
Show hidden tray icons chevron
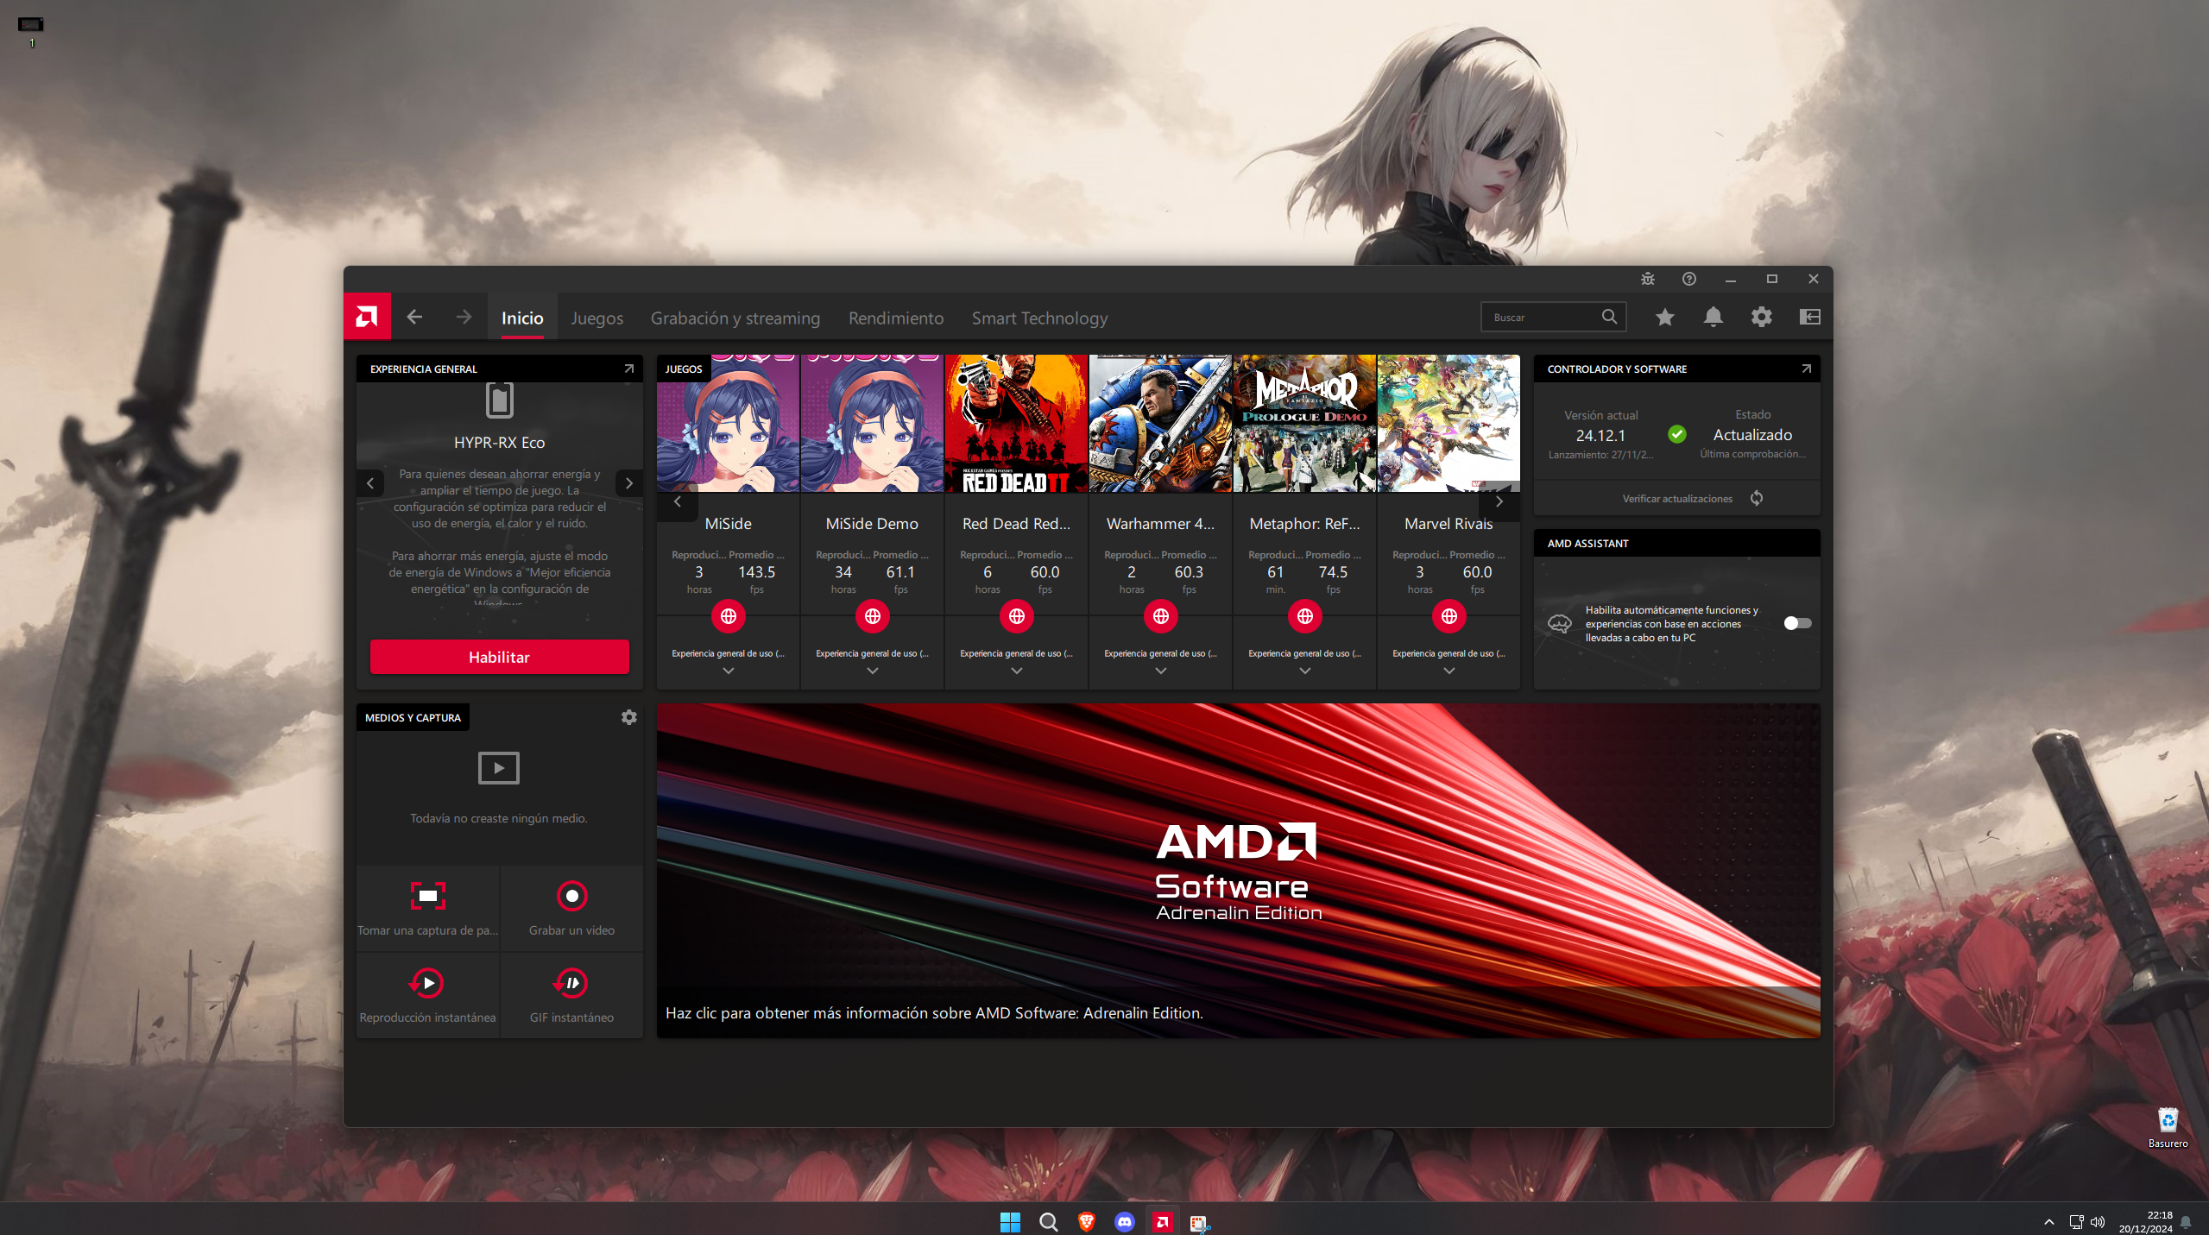coord(2049,1222)
